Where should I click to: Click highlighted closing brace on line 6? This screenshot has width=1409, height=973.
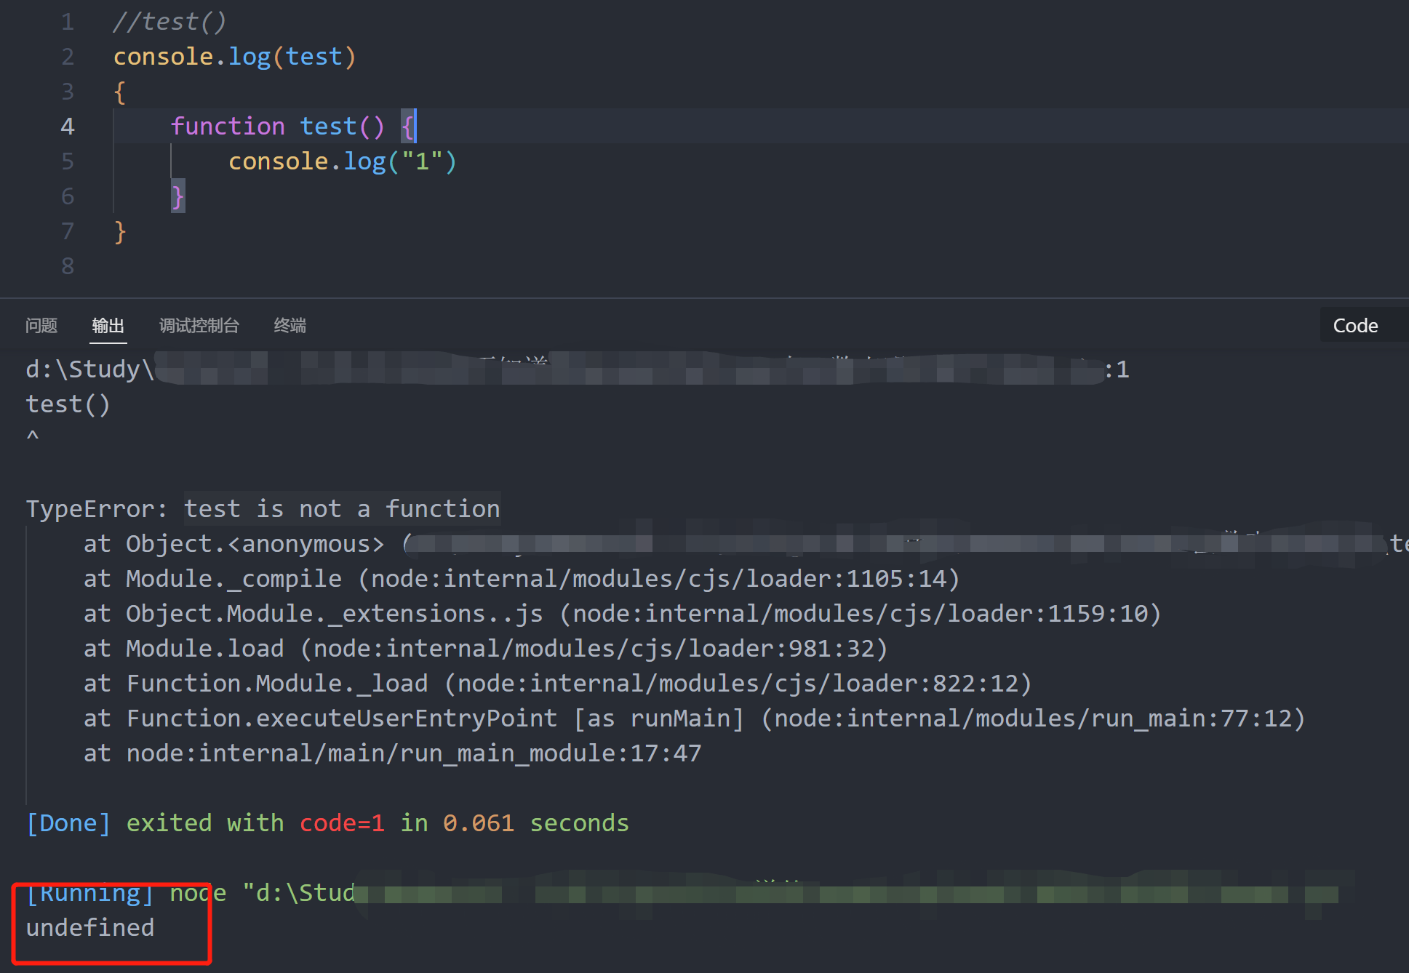click(x=177, y=196)
